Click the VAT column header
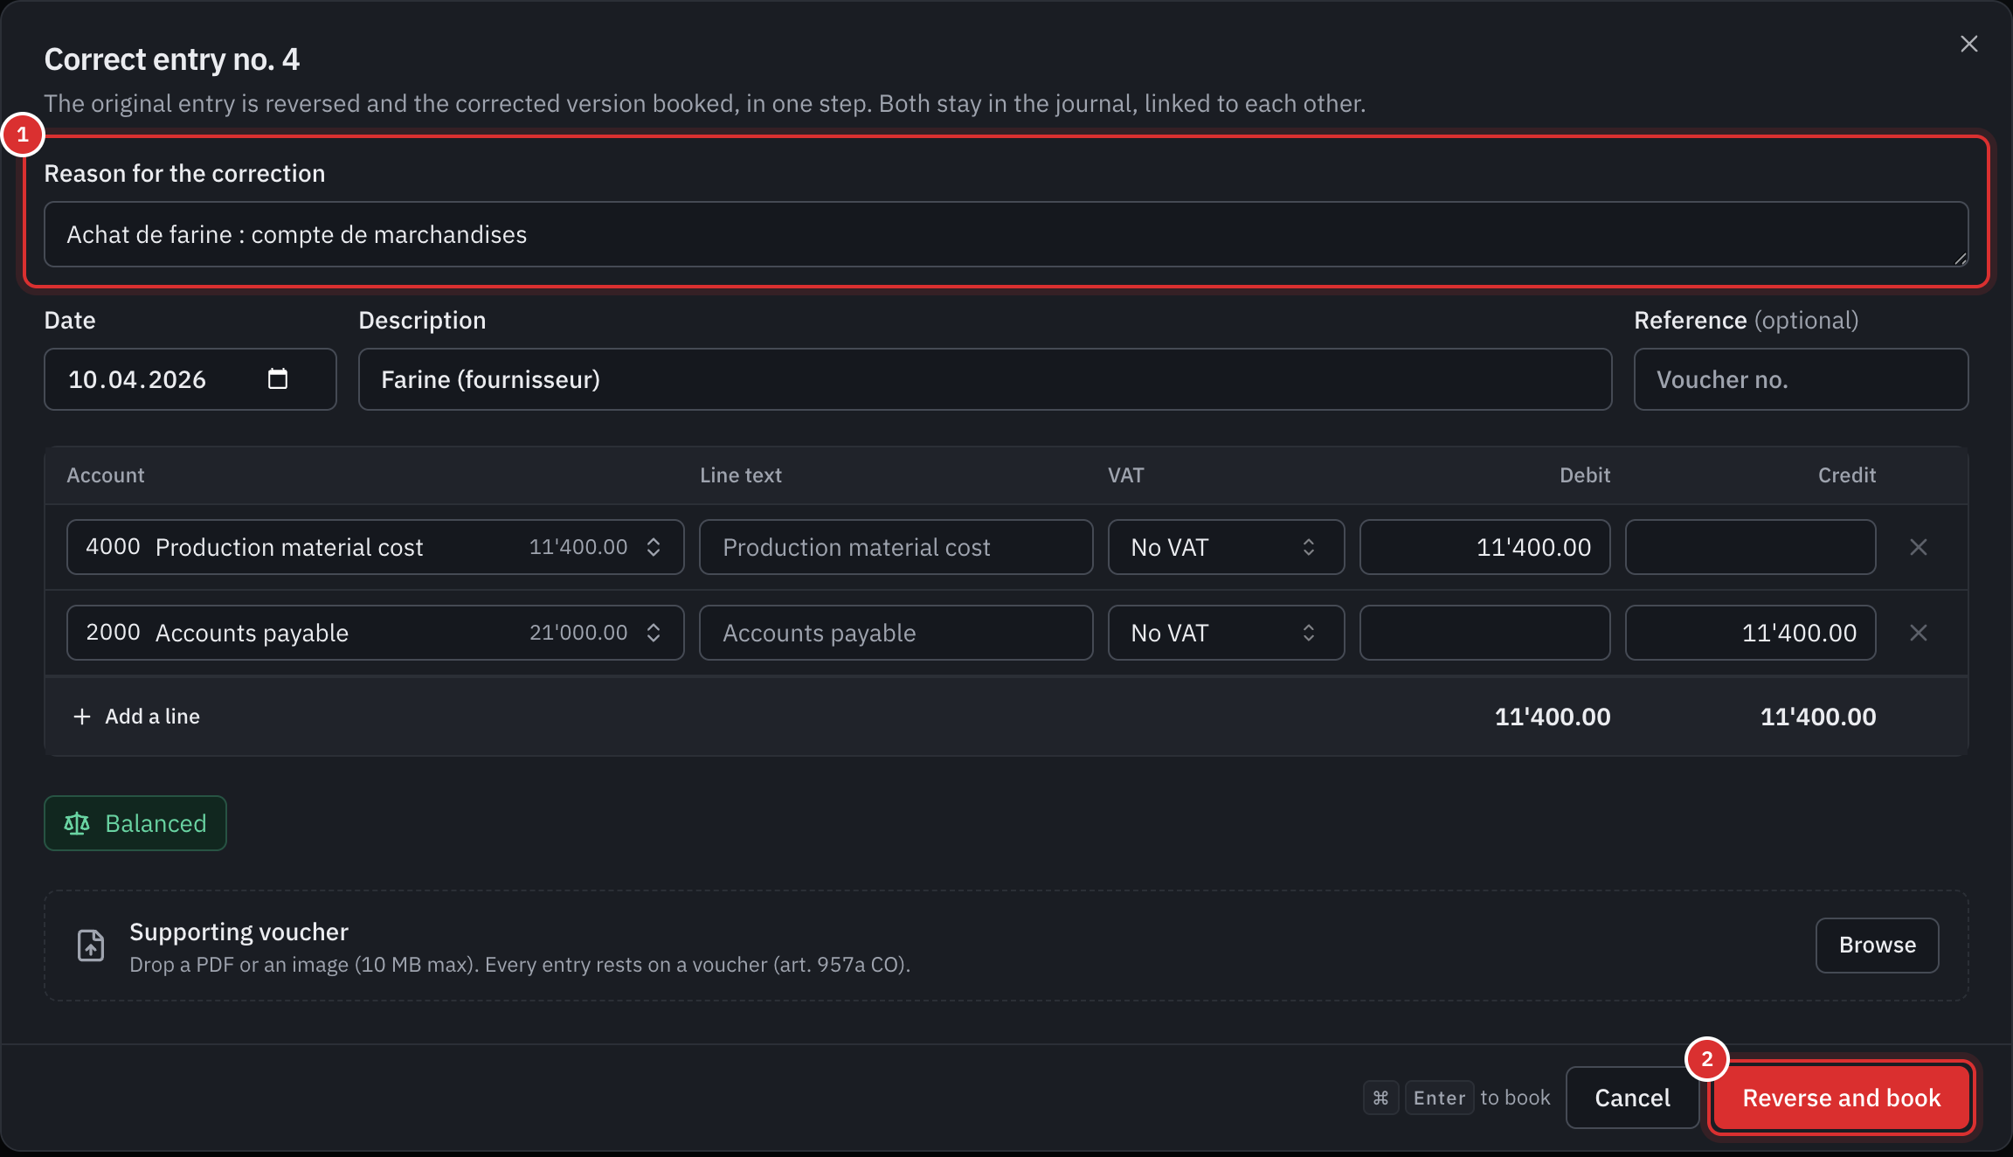The width and height of the screenshot is (2013, 1157). click(1125, 475)
